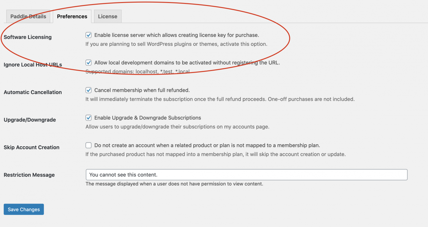Uncheck the Upgrade/Downgrade subscriptions checkbox
The width and height of the screenshot is (428, 227).
[x=89, y=118]
